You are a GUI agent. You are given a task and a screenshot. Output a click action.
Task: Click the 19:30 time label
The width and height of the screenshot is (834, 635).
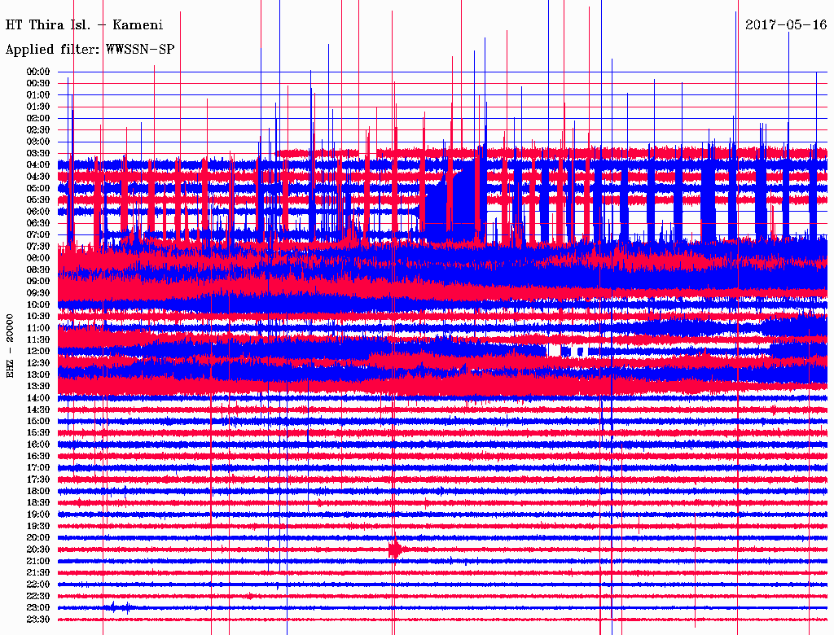pyautogui.click(x=38, y=527)
